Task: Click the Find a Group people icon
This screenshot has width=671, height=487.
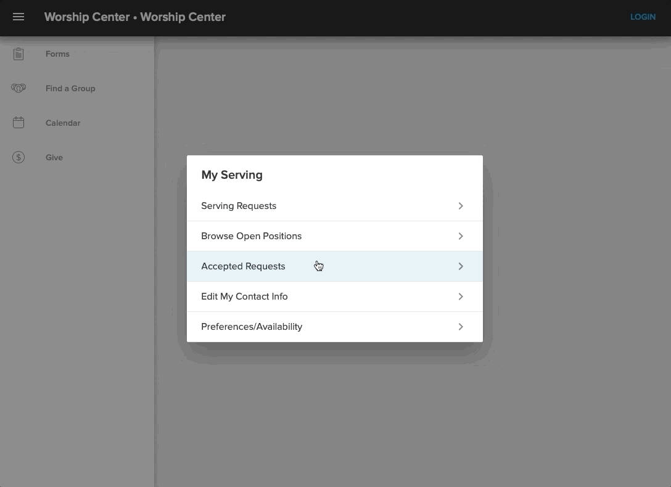Action: tap(19, 88)
